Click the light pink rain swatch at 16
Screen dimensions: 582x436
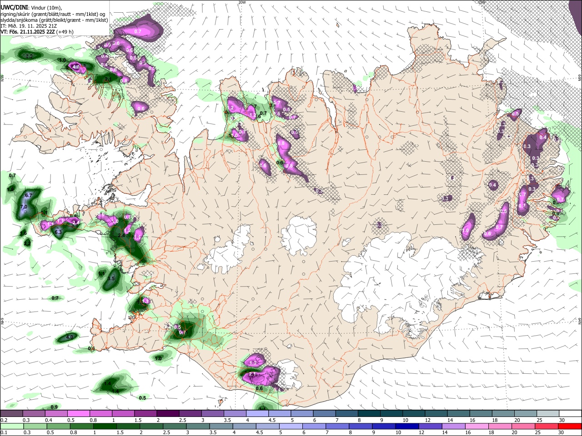(477, 426)
